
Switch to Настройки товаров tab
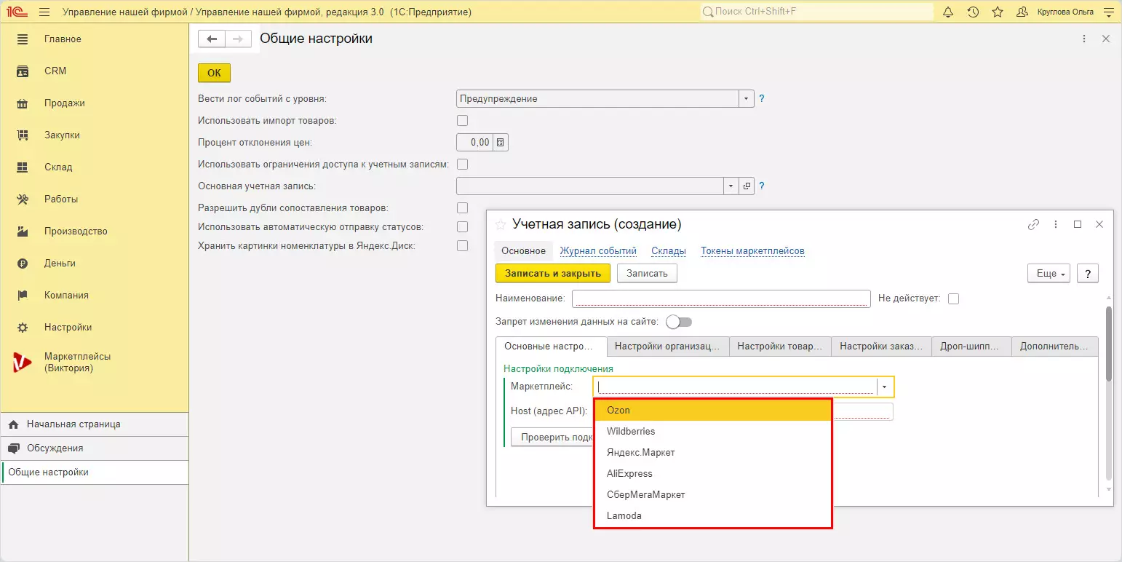(x=780, y=347)
